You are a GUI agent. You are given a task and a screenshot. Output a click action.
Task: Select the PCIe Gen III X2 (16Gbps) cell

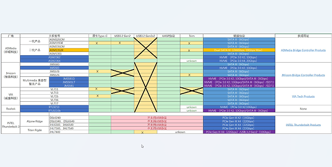pos(239,118)
